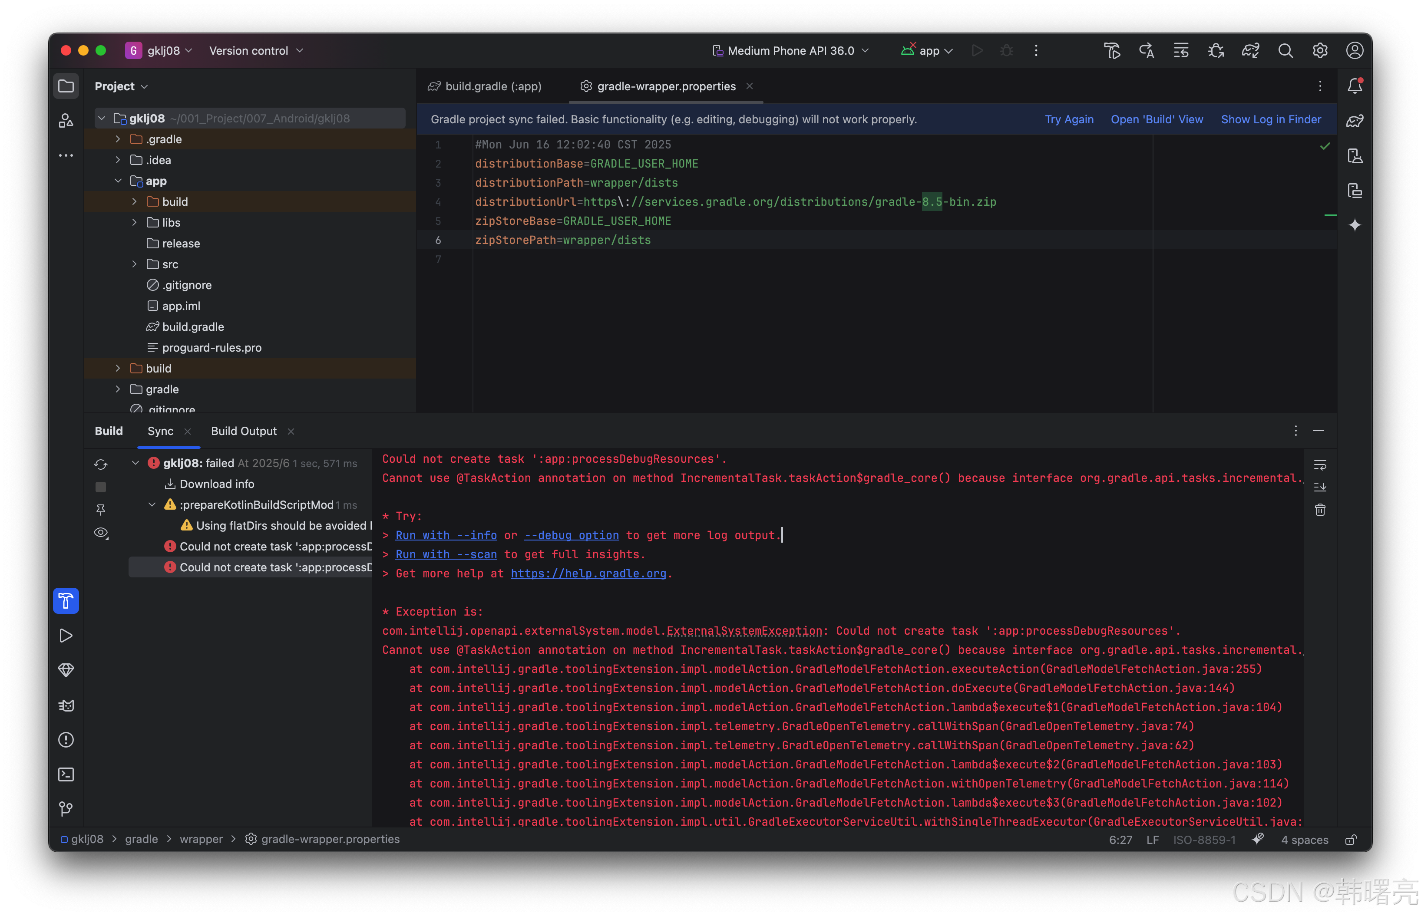
Task: Open the Run tool window icon
Action: point(66,636)
